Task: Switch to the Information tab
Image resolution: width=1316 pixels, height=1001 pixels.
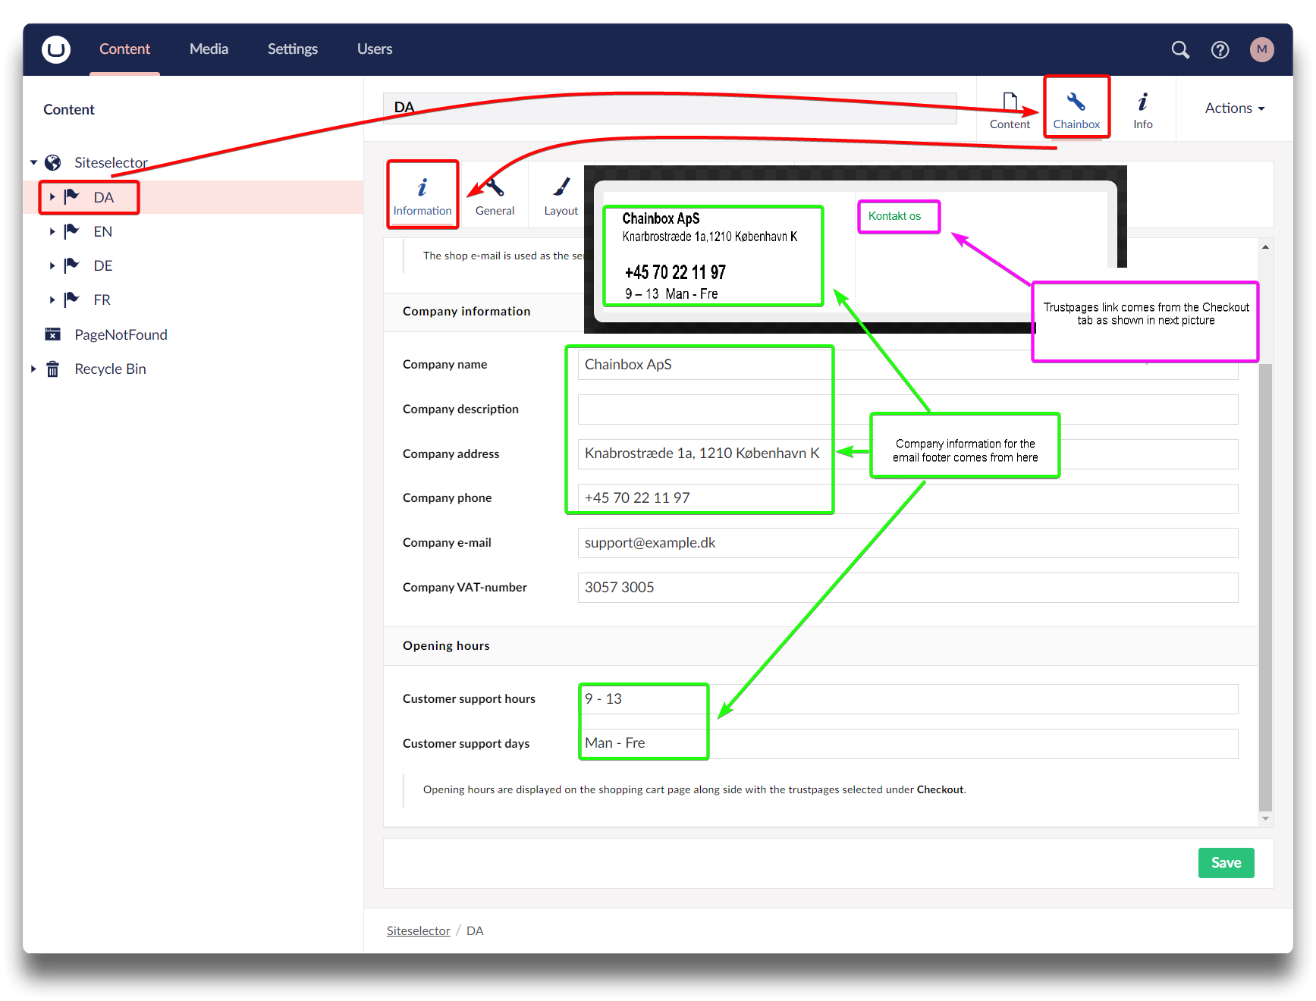Action: pos(422,196)
